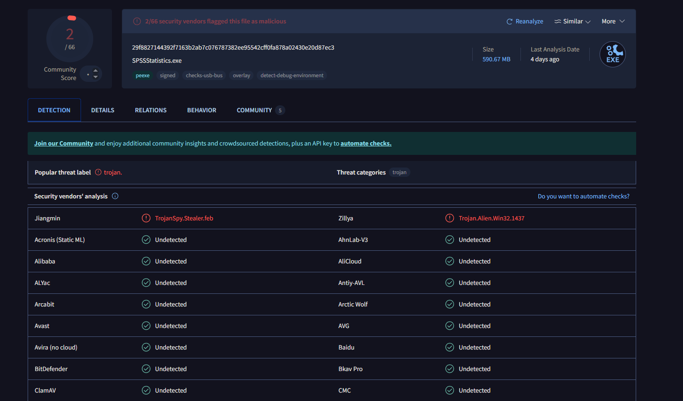Click the CMC undetected checkmark icon
This screenshot has width=683, height=401.
click(450, 390)
